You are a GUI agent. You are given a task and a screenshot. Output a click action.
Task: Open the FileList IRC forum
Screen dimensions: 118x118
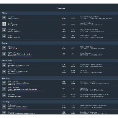(12, 70)
